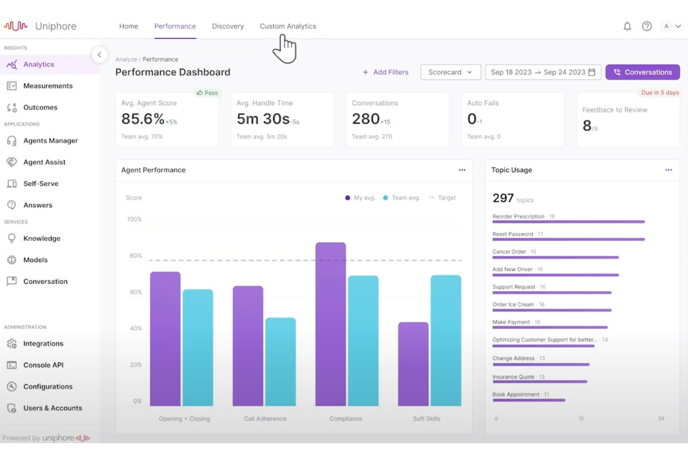Open the Scorecard dropdown
Image resolution: width=688 pixels, height=459 pixels.
coord(450,72)
